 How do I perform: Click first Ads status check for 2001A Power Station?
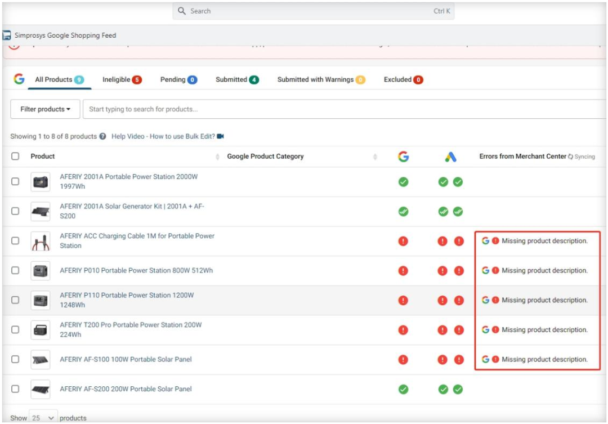click(x=443, y=181)
